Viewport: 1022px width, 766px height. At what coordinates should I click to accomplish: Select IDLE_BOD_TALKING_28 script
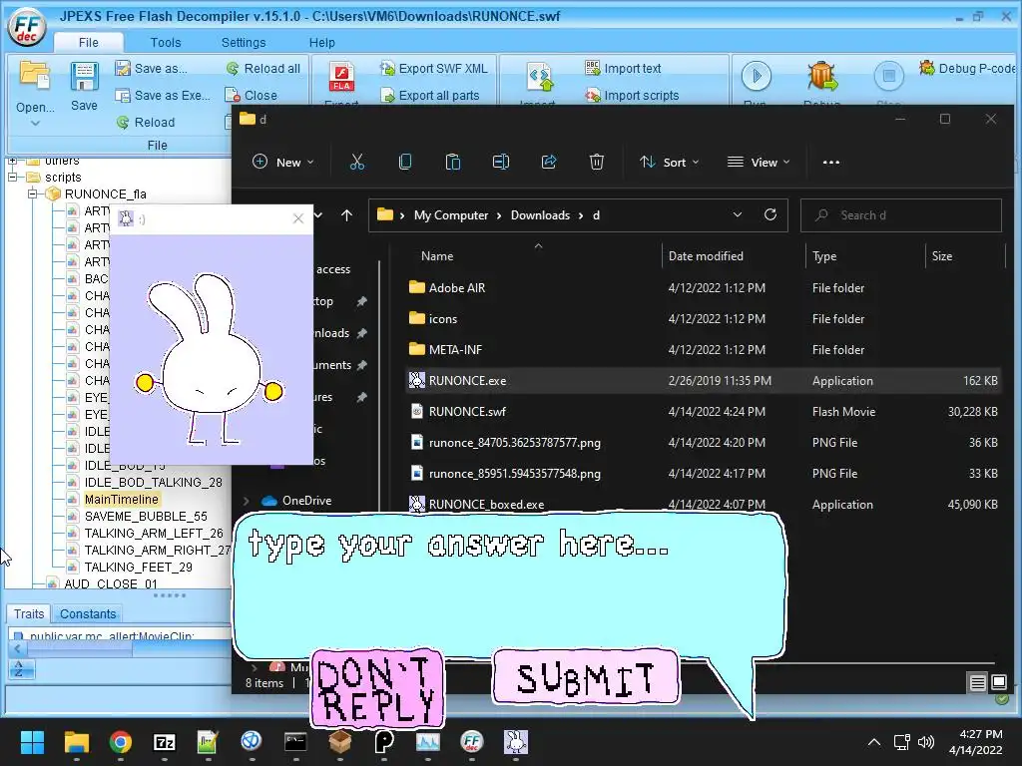[x=153, y=482]
